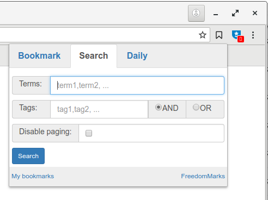
Task: Click the FreedomMarks shield extension icon
Action: pyautogui.click(x=237, y=36)
